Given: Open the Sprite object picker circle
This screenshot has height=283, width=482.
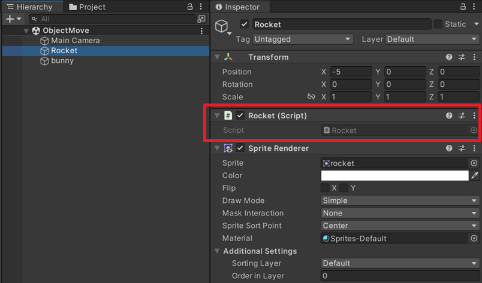Looking at the screenshot, I should [474, 163].
